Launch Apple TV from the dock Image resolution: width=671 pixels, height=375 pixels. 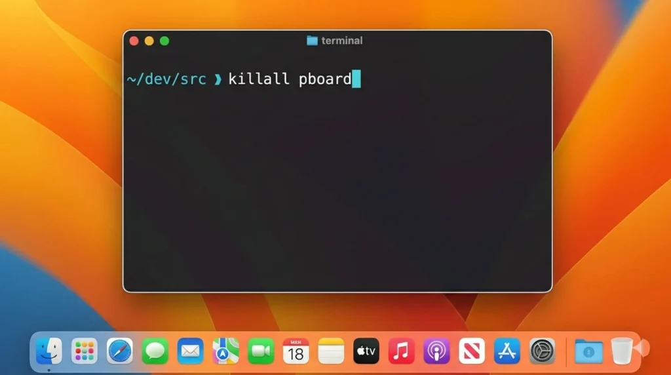click(x=366, y=351)
